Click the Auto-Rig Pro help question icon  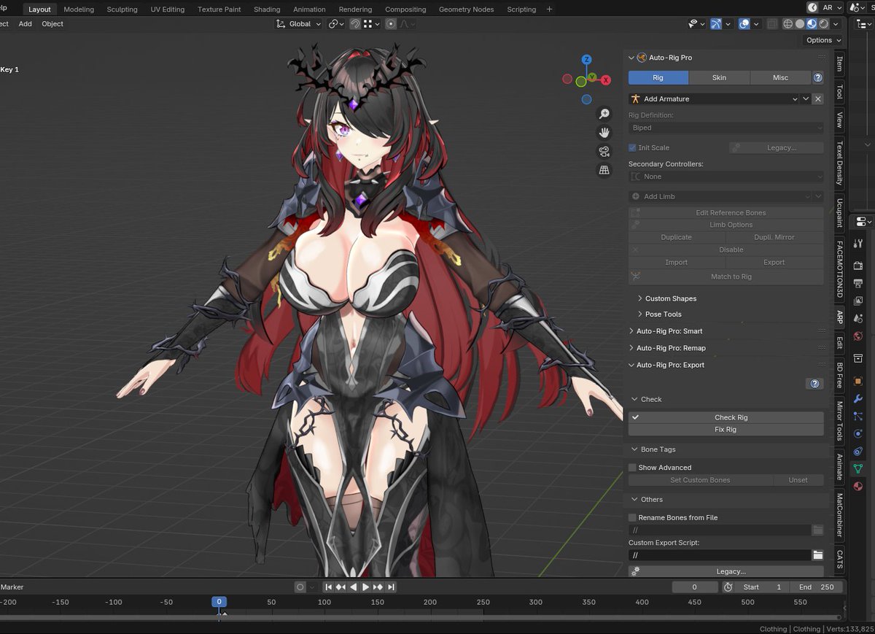[x=818, y=77]
